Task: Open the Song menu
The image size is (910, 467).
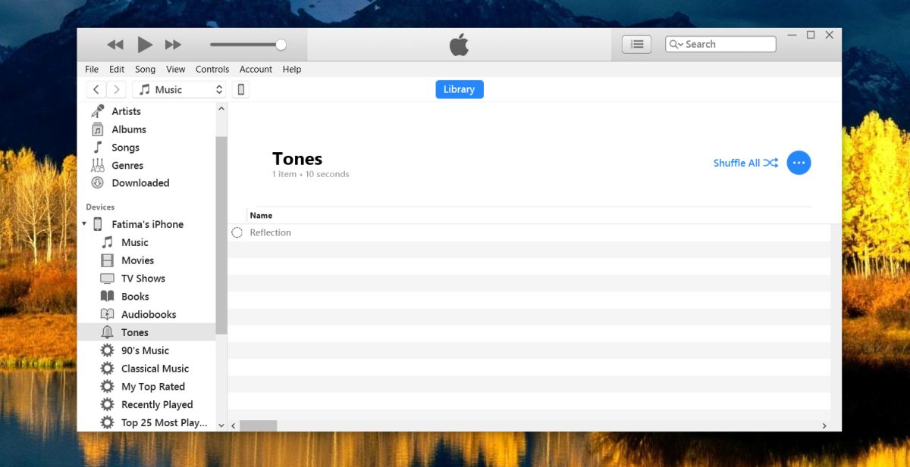Action: [145, 69]
